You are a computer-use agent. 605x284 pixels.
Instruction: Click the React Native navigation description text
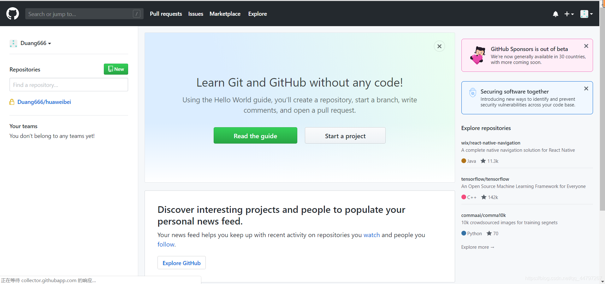(518, 150)
